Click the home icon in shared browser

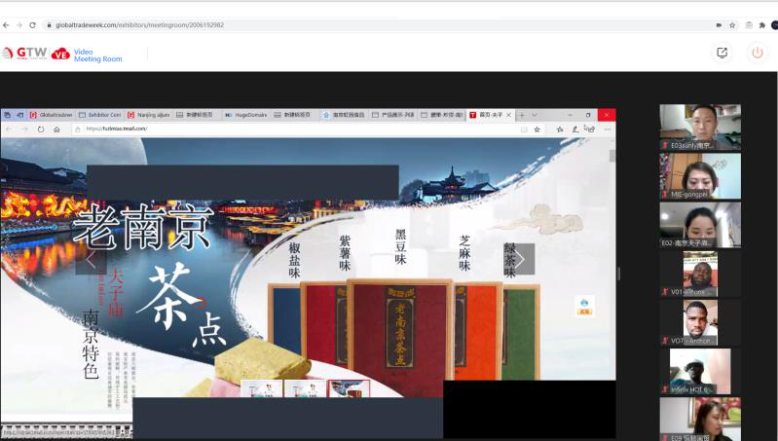pos(56,129)
